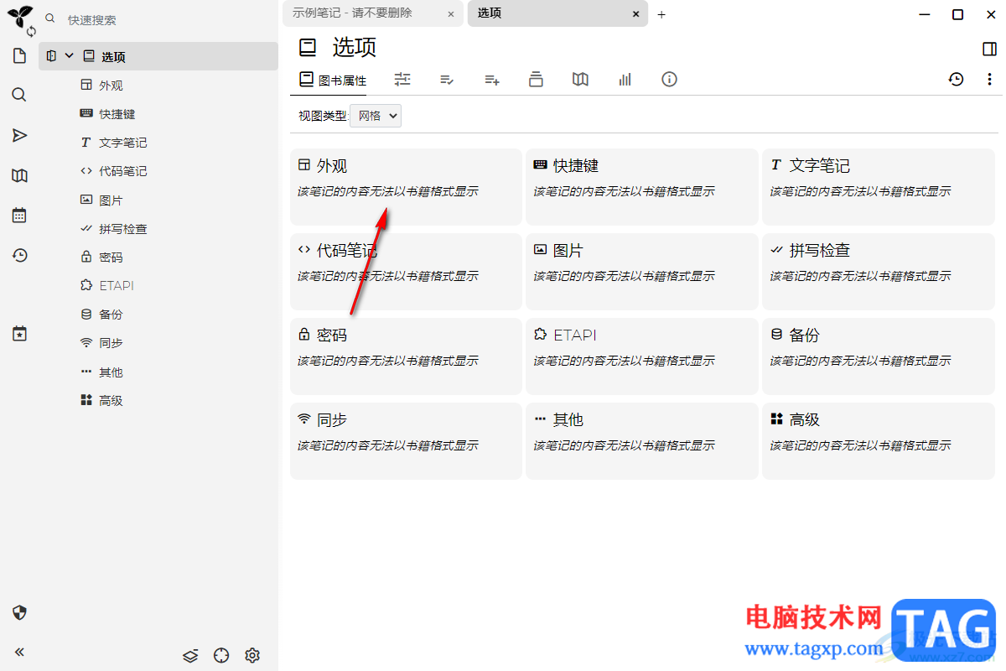Open the 外观 grid card

tap(406, 187)
